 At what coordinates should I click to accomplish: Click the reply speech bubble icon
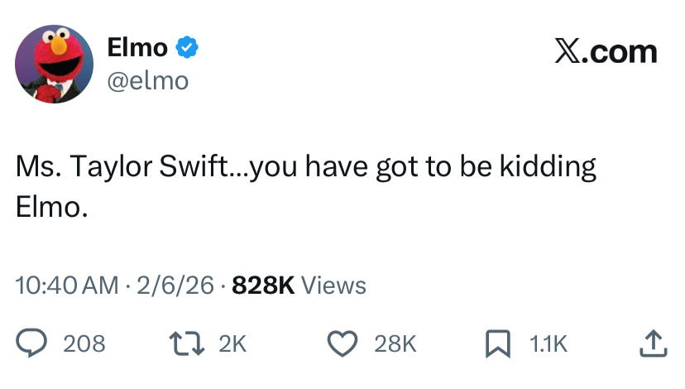(31, 343)
